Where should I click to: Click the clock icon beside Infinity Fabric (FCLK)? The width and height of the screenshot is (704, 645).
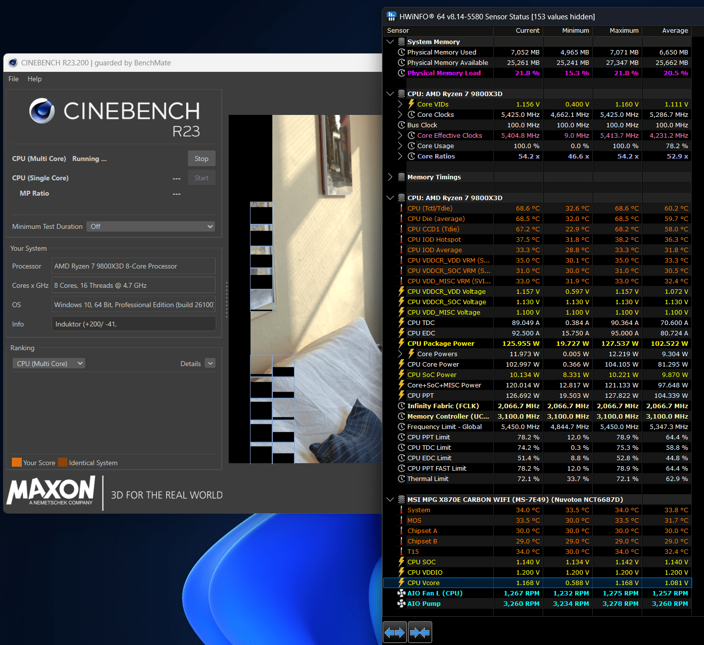pos(402,406)
